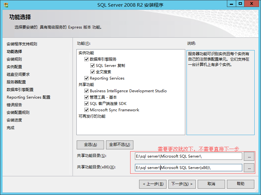Toggle the SQL Server 复制 checkbox
261x195 pixels.
pyautogui.click(x=92, y=66)
